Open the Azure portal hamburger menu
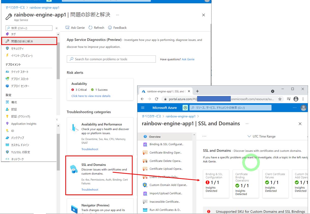This screenshot has height=214, width=310. (143, 108)
